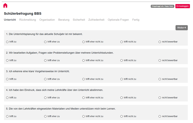
Task: Click the red home icon
Action: (x=5, y=5)
